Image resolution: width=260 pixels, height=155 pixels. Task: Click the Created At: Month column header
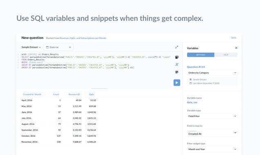(x=33, y=94)
